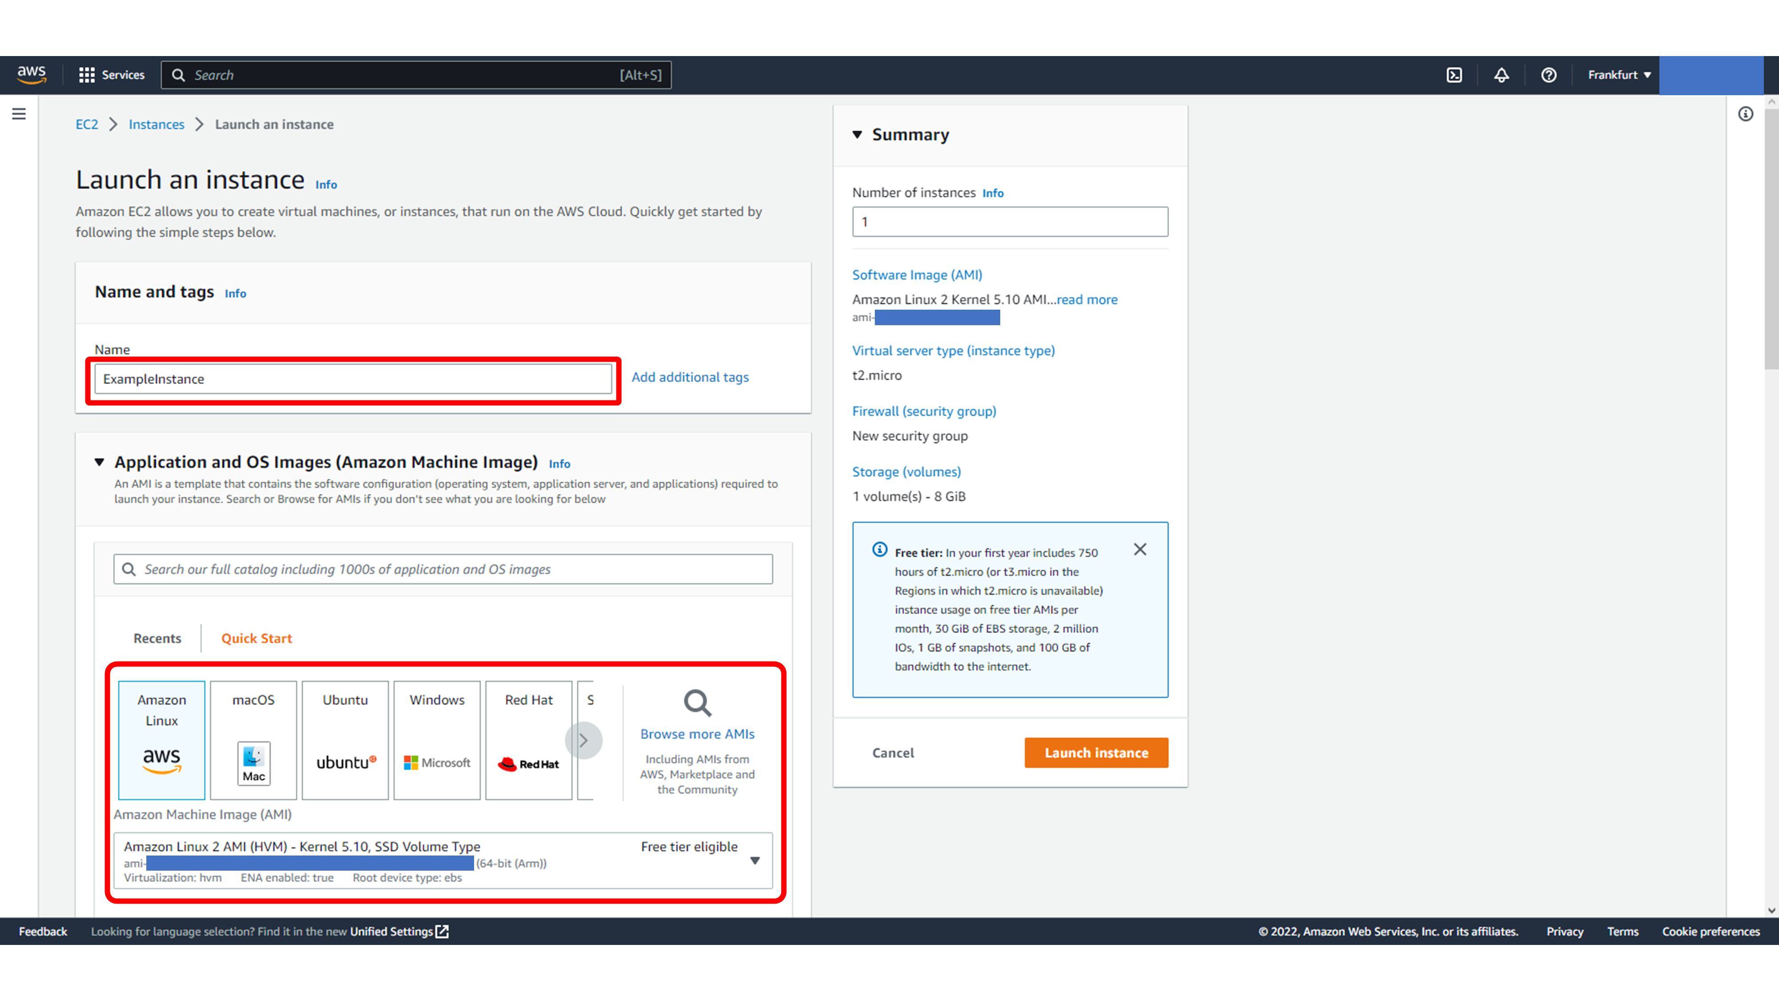1779x1001 pixels.
Task: Click the t2.micro instance type text
Action: tap(877, 375)
